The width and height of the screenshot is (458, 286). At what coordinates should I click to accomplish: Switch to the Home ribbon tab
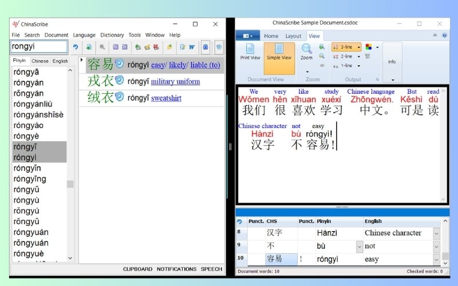click(271, 36)
